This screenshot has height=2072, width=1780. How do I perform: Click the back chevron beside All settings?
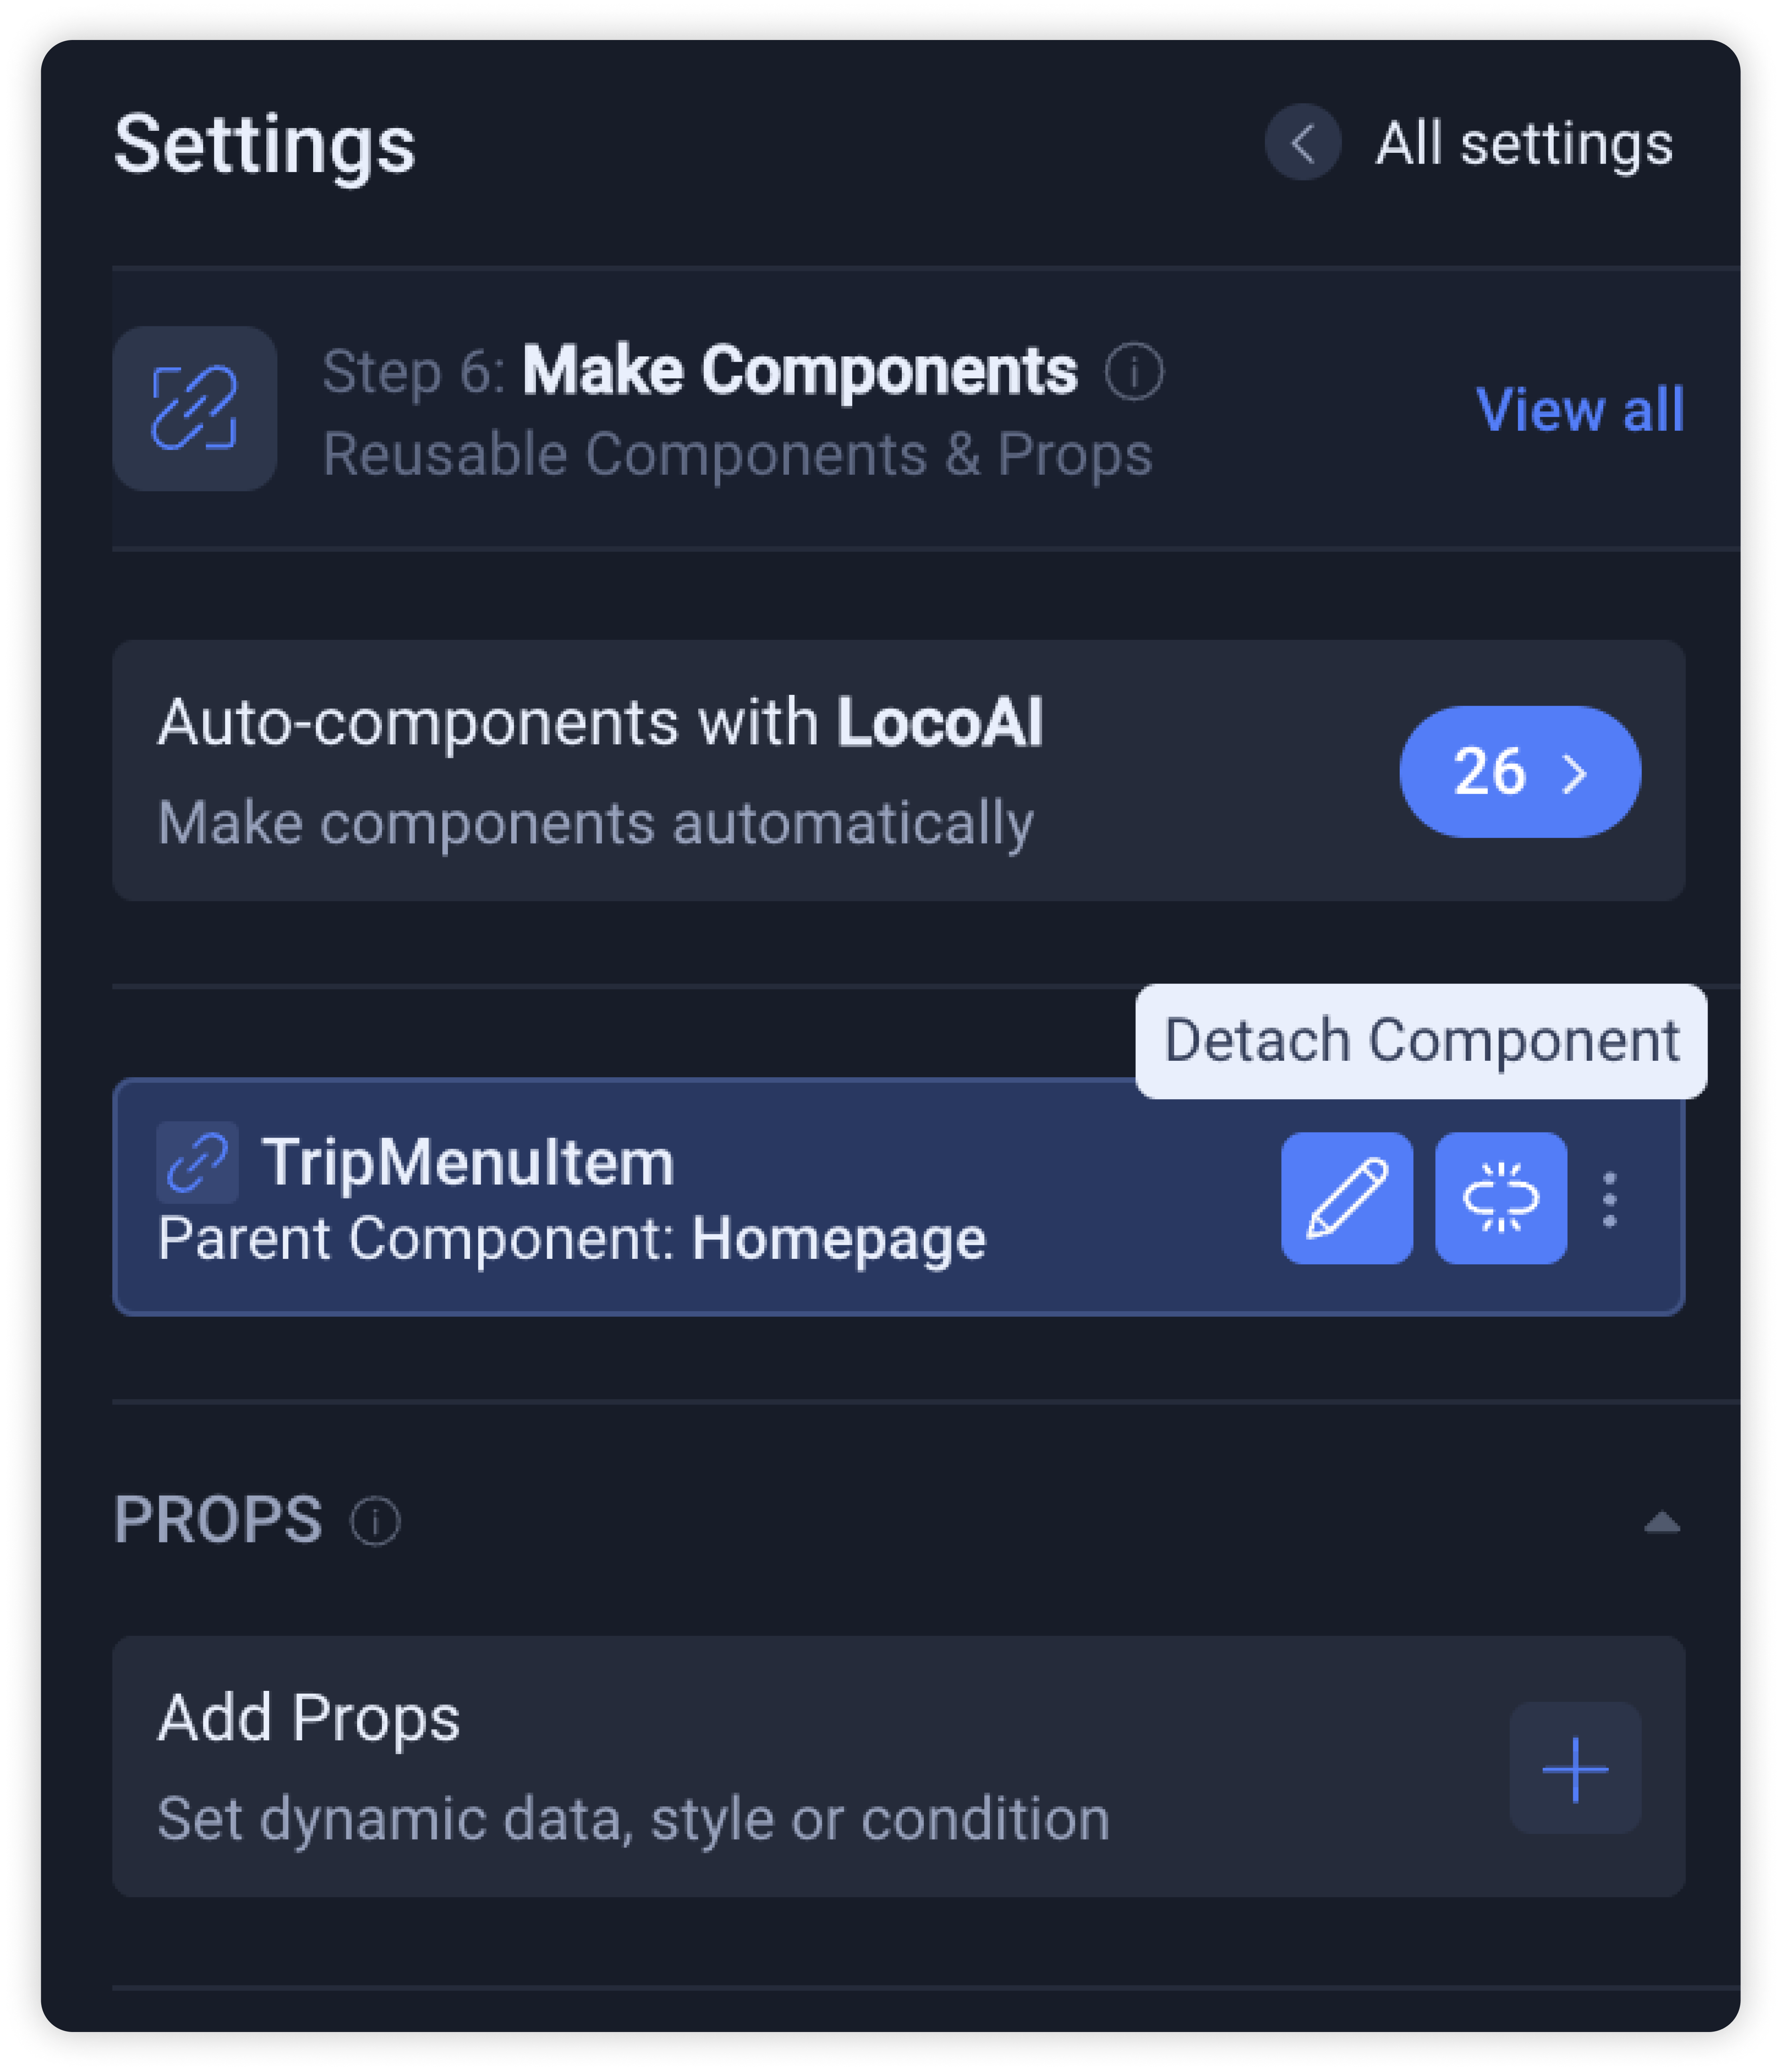pyautogui.click(x=1302, y=143)
